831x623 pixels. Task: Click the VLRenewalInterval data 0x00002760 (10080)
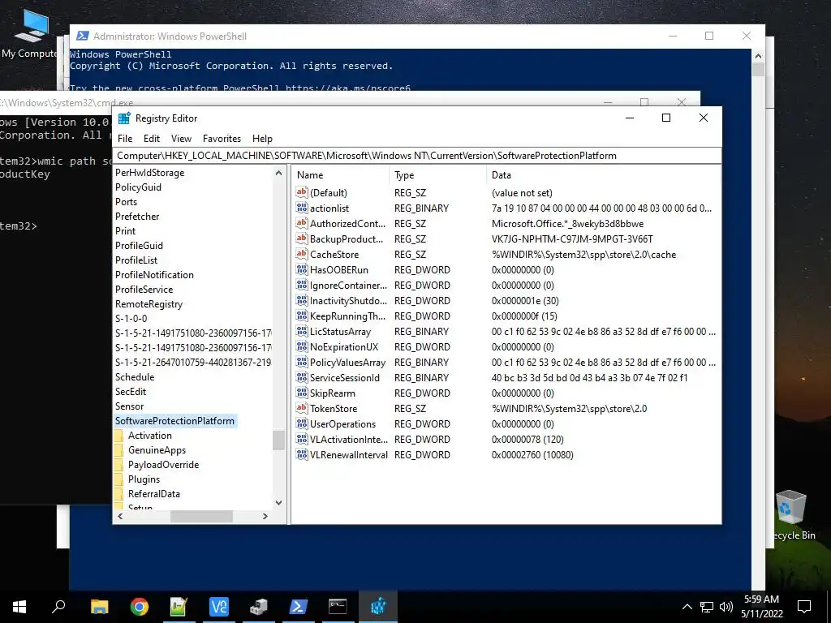[x=532, y=454]
